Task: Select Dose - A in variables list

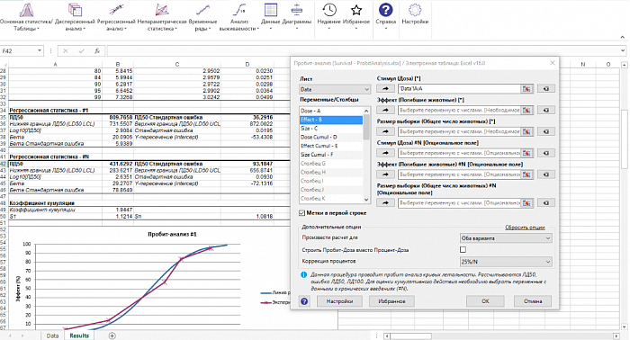Action: pyautogui.click(x=331, y=111)
